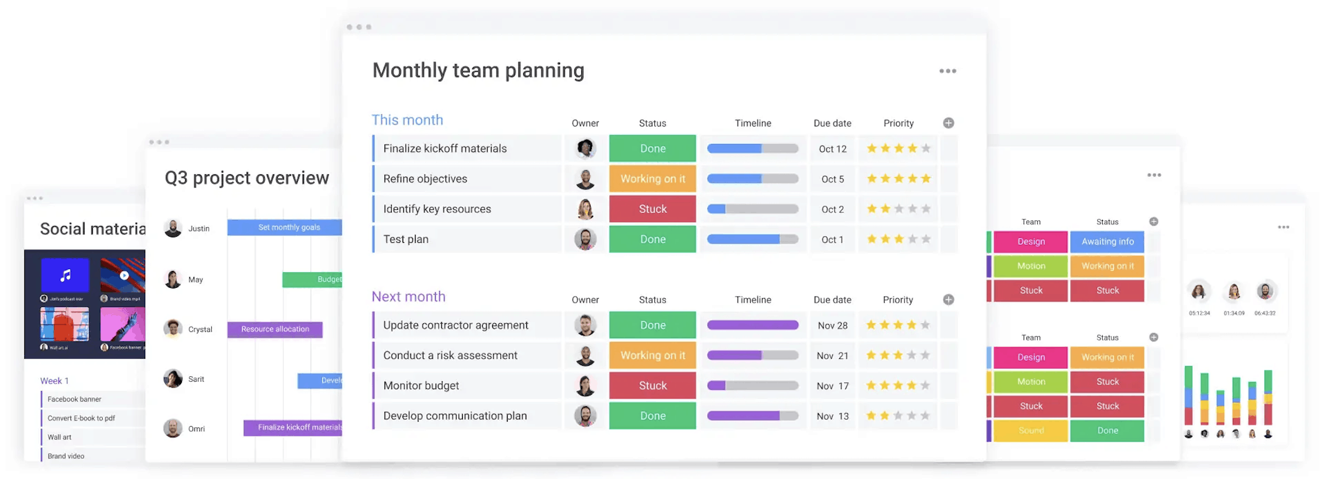This screenshot has height=479, width=1322.
Task: Add a column to This month group
Action: pos(948,123)
